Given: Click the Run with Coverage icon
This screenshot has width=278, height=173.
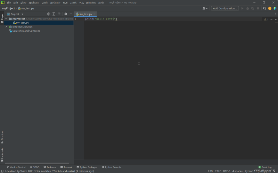Looking at the screenshot, I should pos(253,8).
